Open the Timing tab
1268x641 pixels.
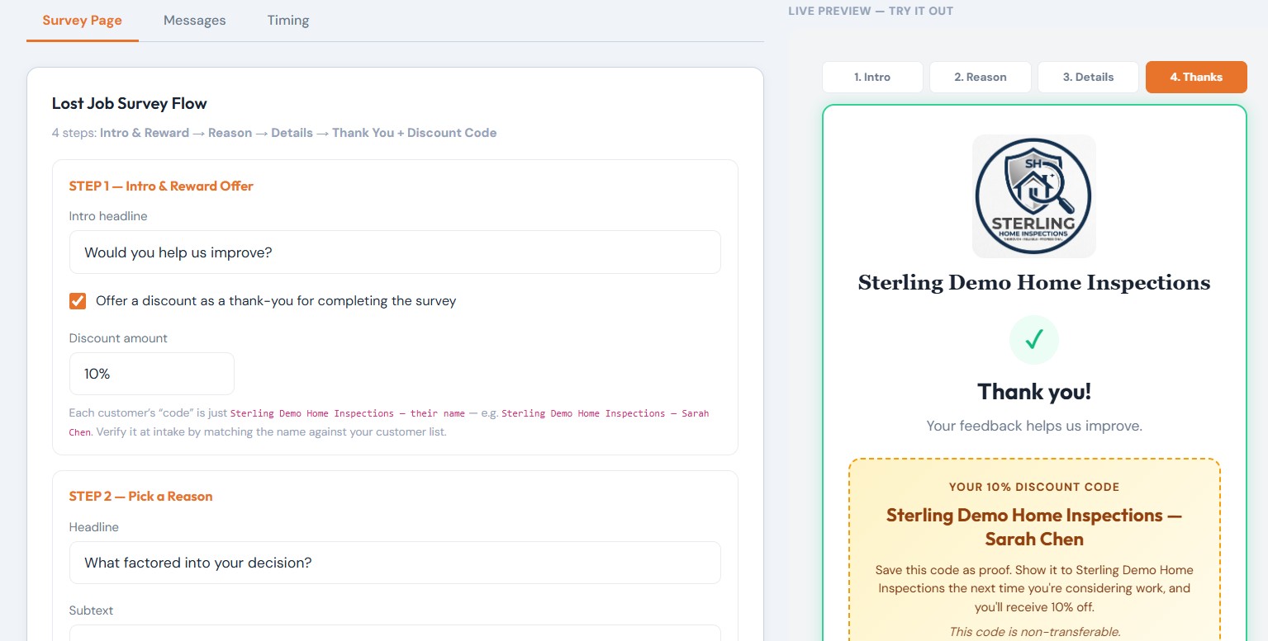click(x=287, y=21)
